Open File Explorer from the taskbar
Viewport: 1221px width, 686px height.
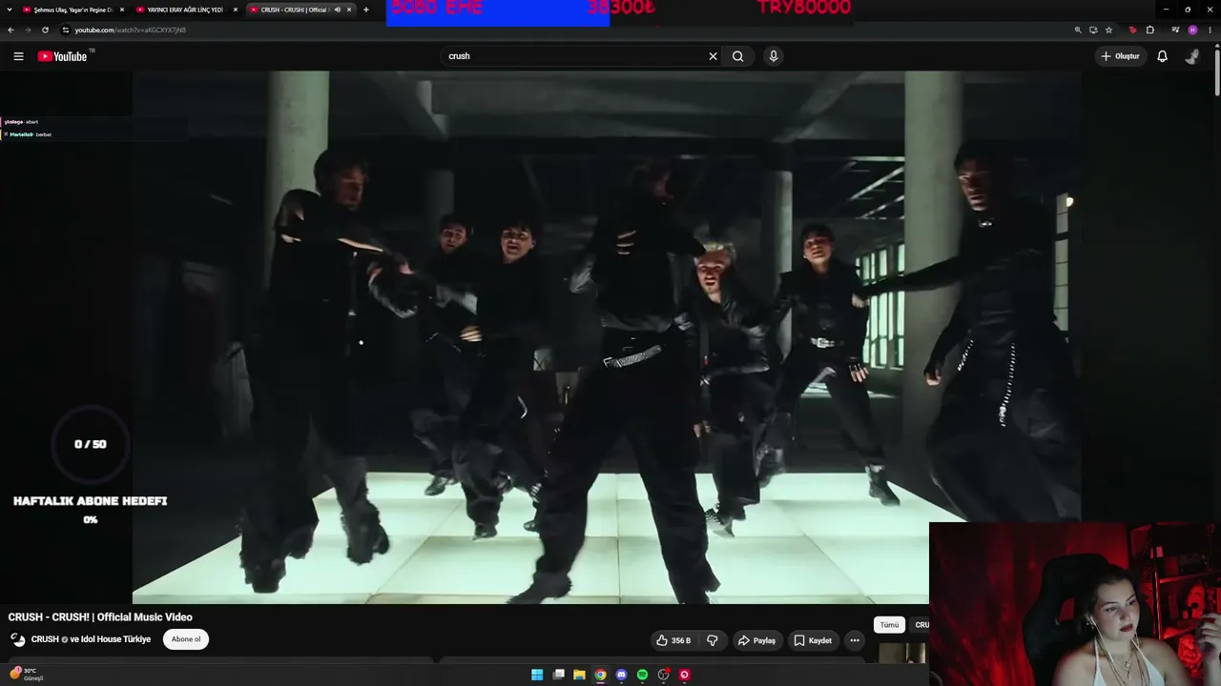pyautogui.click(x=579, y=675)
